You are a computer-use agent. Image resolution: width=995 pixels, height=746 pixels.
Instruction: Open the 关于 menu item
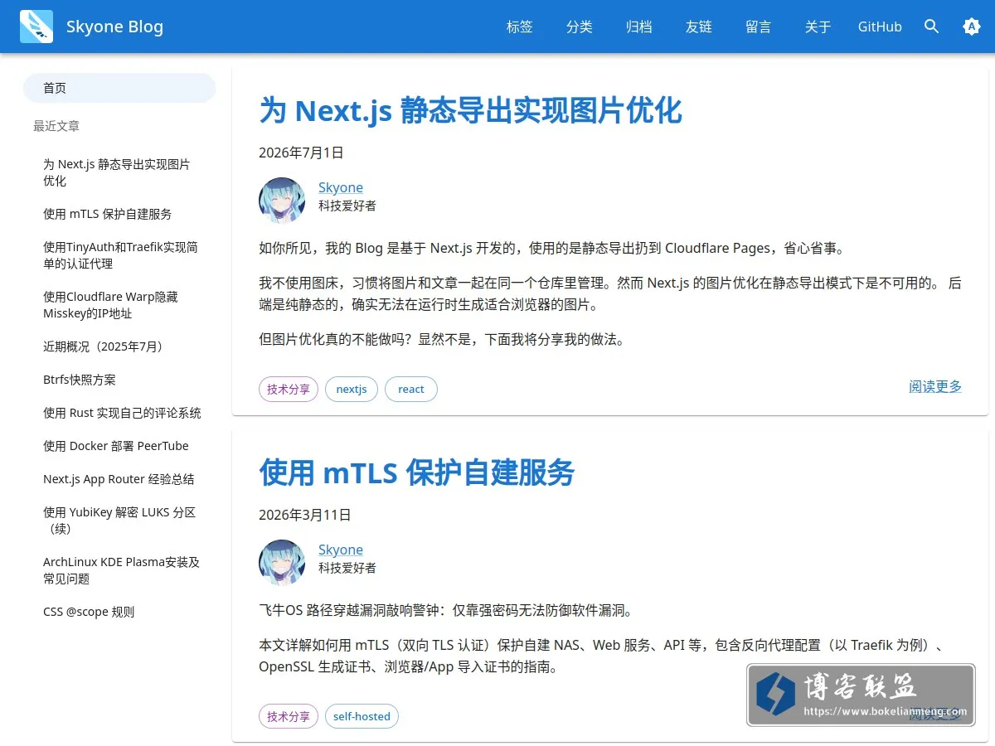[818, 27]
